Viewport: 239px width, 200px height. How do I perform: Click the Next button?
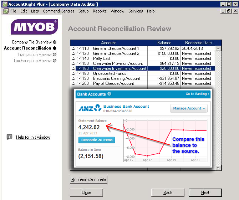point(205,193)
